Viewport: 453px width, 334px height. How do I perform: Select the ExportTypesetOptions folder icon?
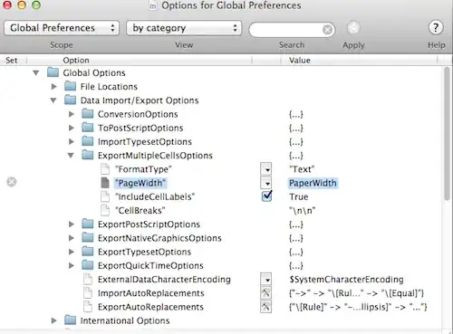(88, 252)
